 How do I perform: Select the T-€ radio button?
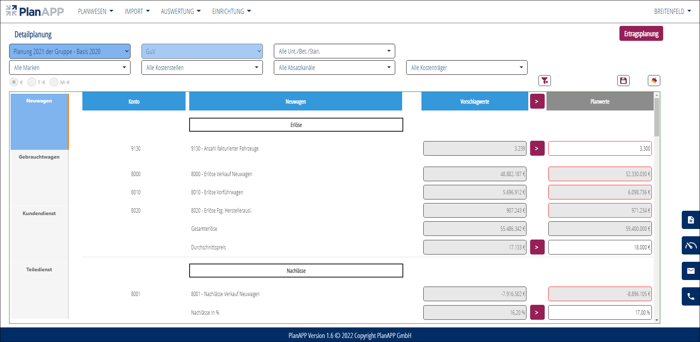coord(32,82)
